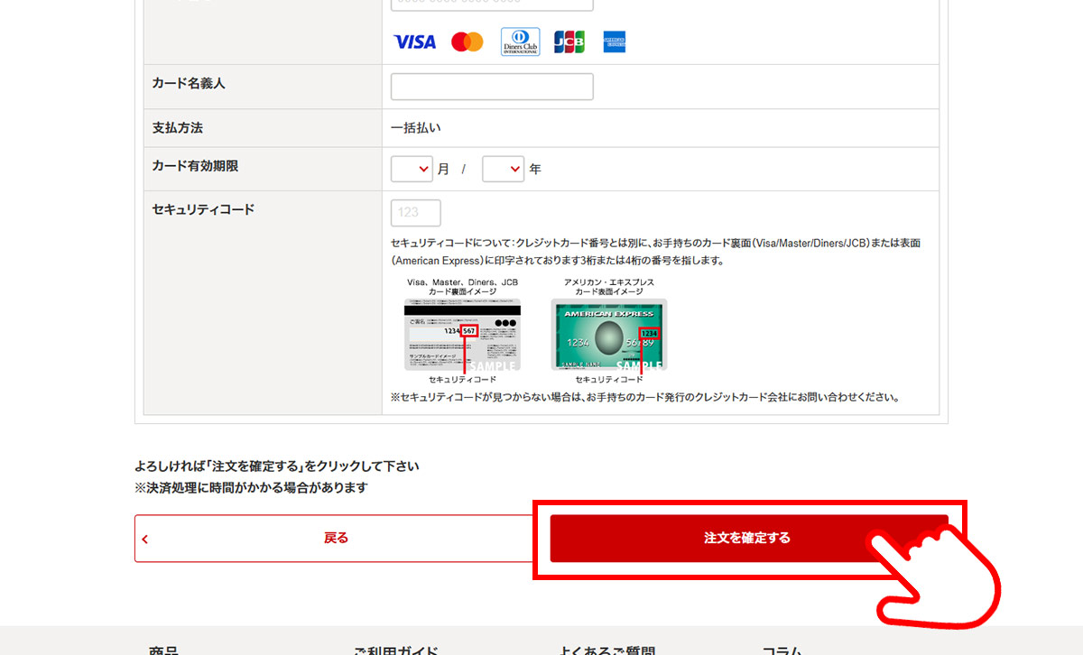Click the JCB card logo
The height and width of the screenshot is (655, 1083).
[569, 42]
